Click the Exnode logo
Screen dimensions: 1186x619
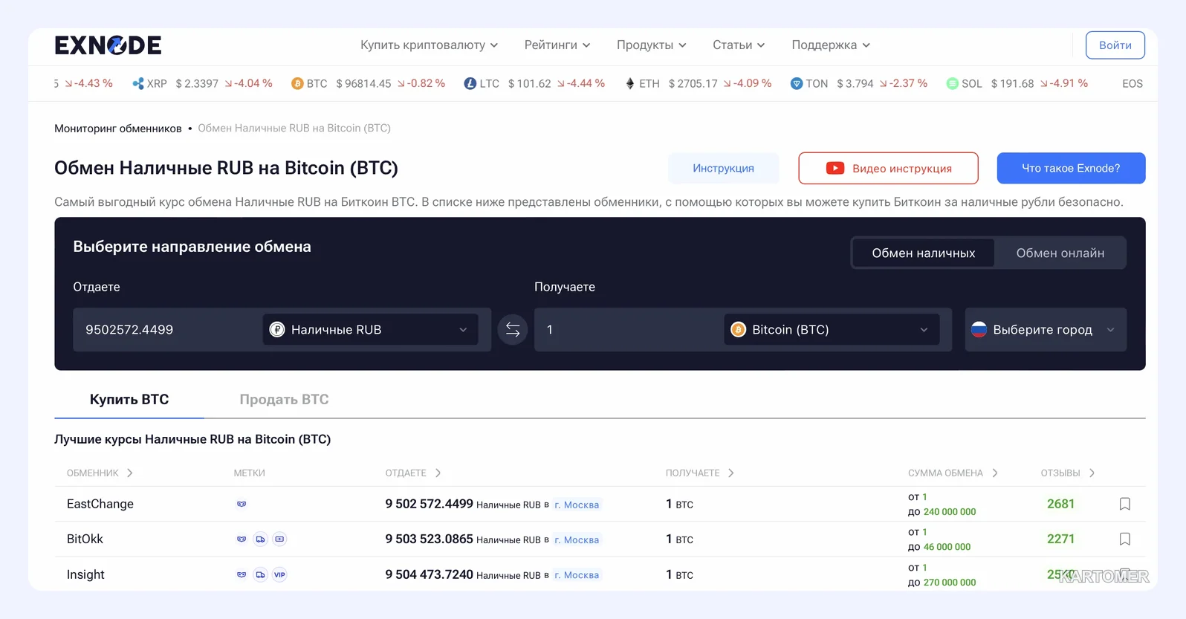(108, 45)
